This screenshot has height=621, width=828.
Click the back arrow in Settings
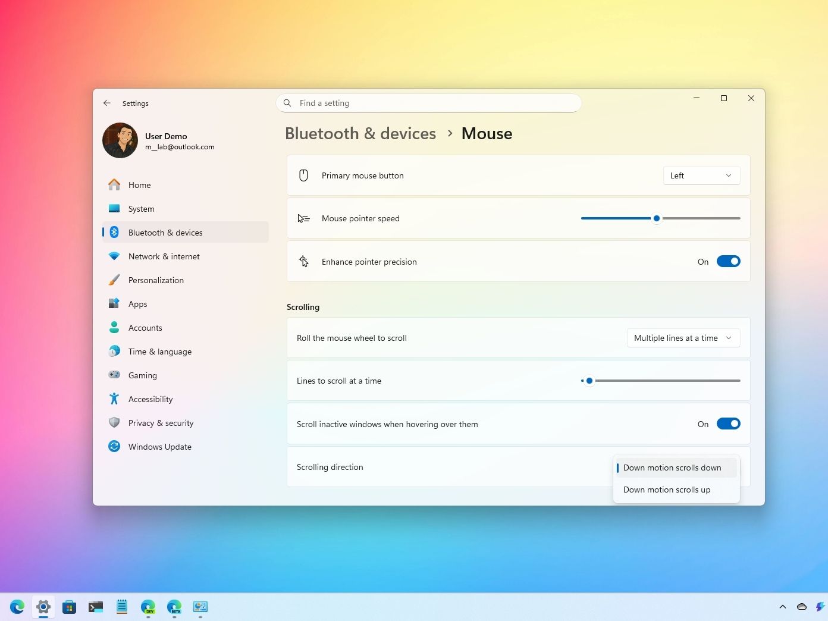[x=107, y=103]
